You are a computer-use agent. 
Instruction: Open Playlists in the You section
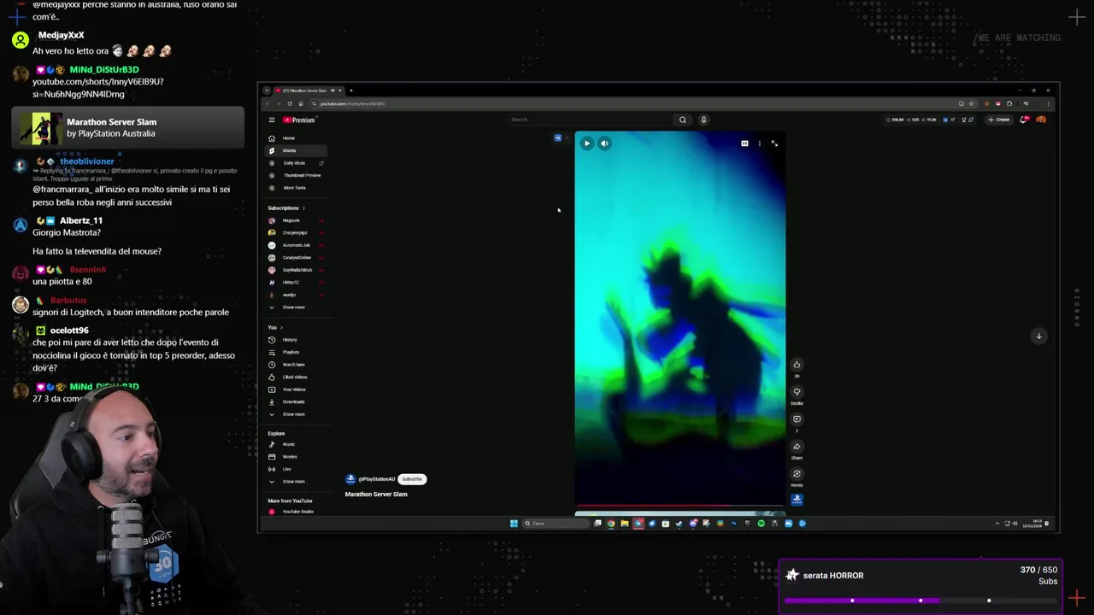point(295,352)
